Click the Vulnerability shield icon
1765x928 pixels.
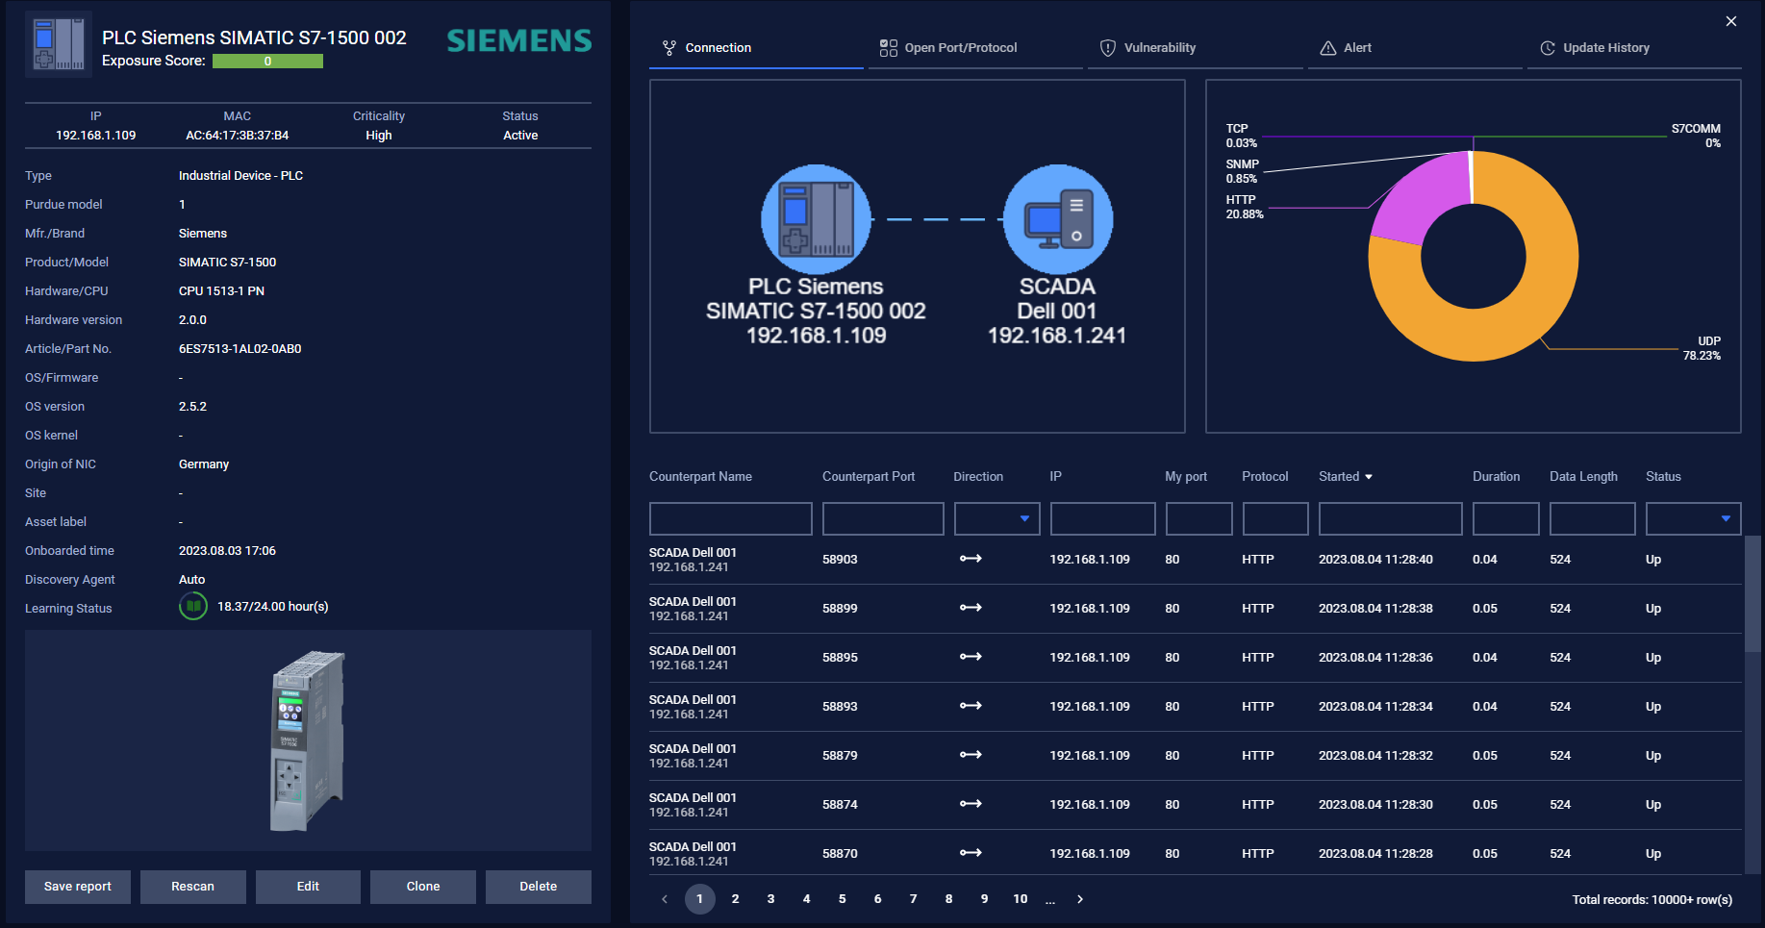[1108, 48]
